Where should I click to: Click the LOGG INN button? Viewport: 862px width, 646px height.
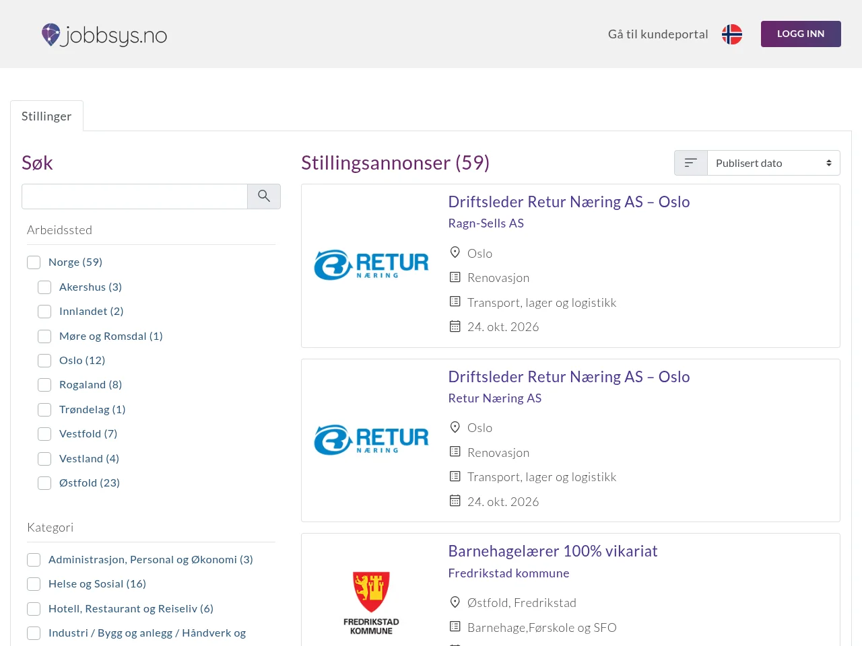coord(801,34)
